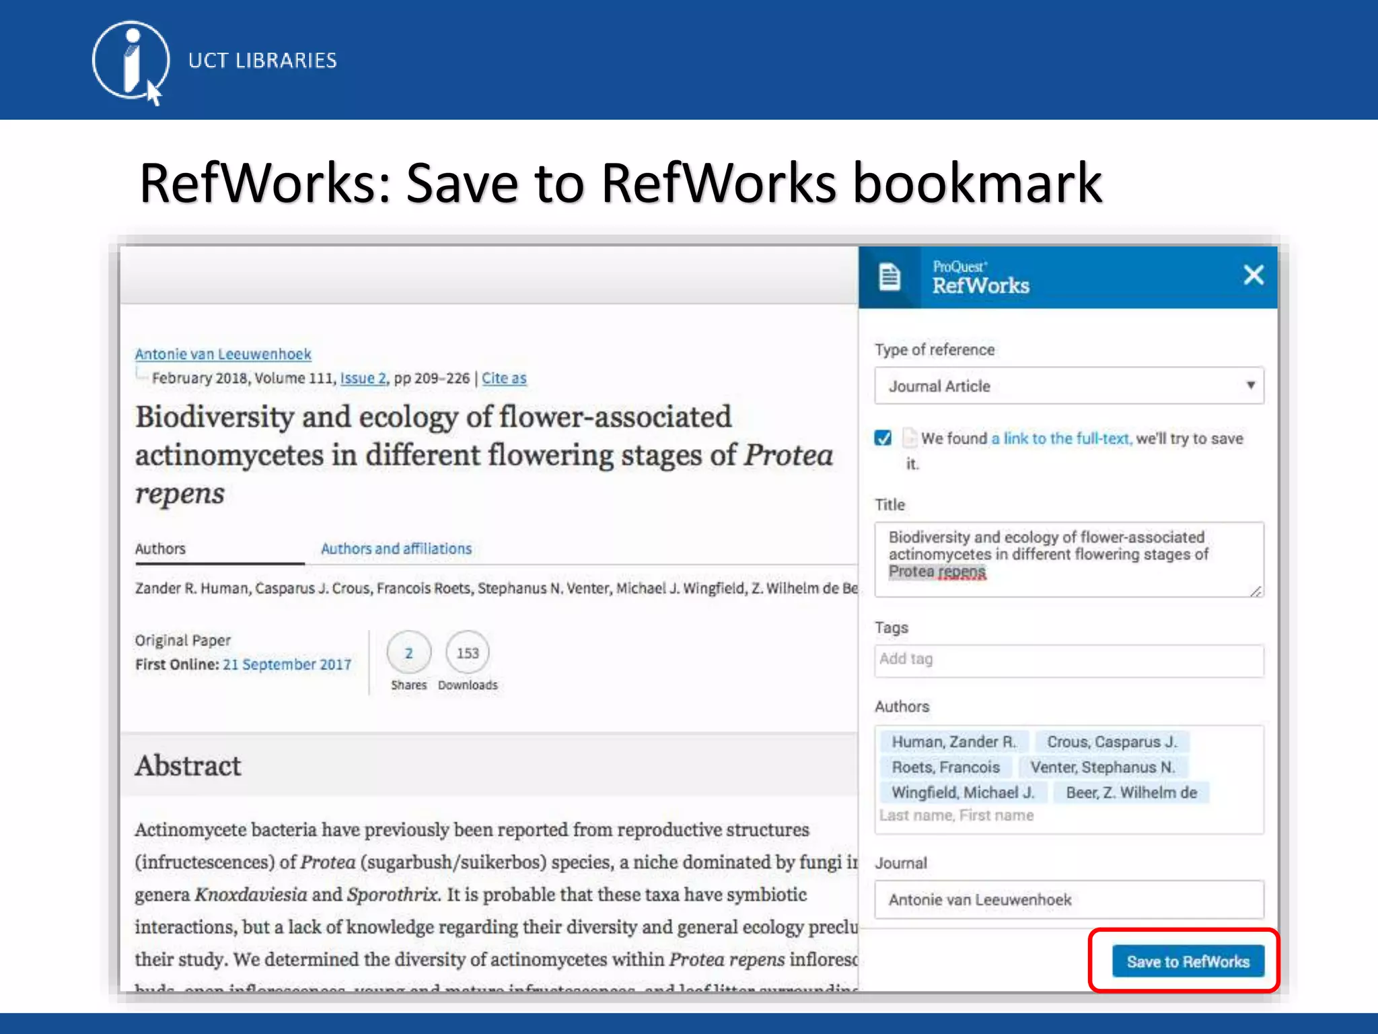This screenshot has height=1034, width=1378.
Task: Click the RefWorks document icon in panel header
Action: tap(890, 277)
